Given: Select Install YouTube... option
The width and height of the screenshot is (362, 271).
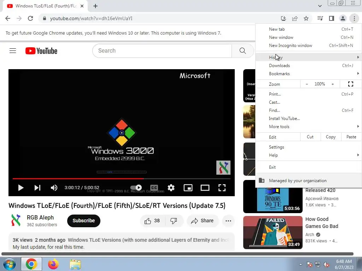Looking at the screenshot, I should tap(308, 119).
